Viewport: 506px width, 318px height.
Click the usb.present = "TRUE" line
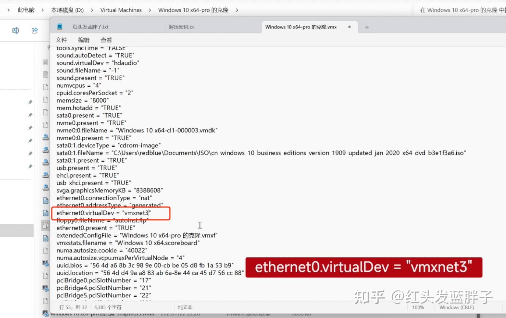coord(88,168)
